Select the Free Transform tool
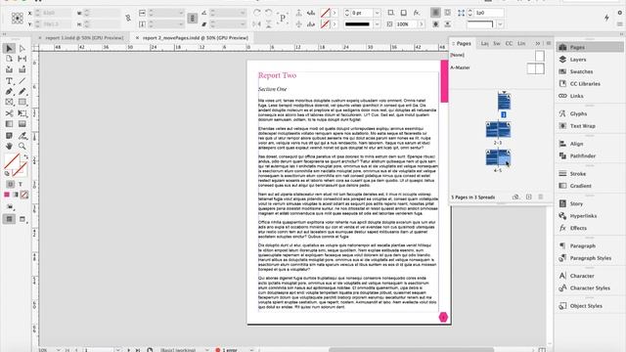 click(x=22, y=113)
